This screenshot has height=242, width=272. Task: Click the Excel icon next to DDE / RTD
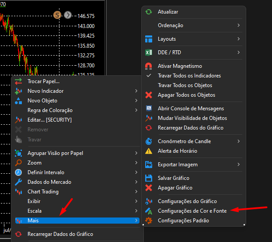tap(149, 53)
